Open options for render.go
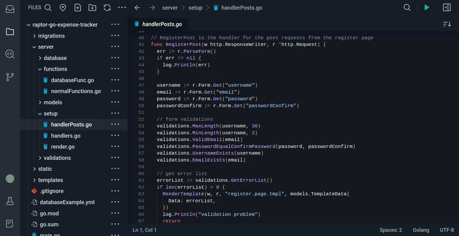This screenshot has width=459, height=236. (x=115, y=146)
